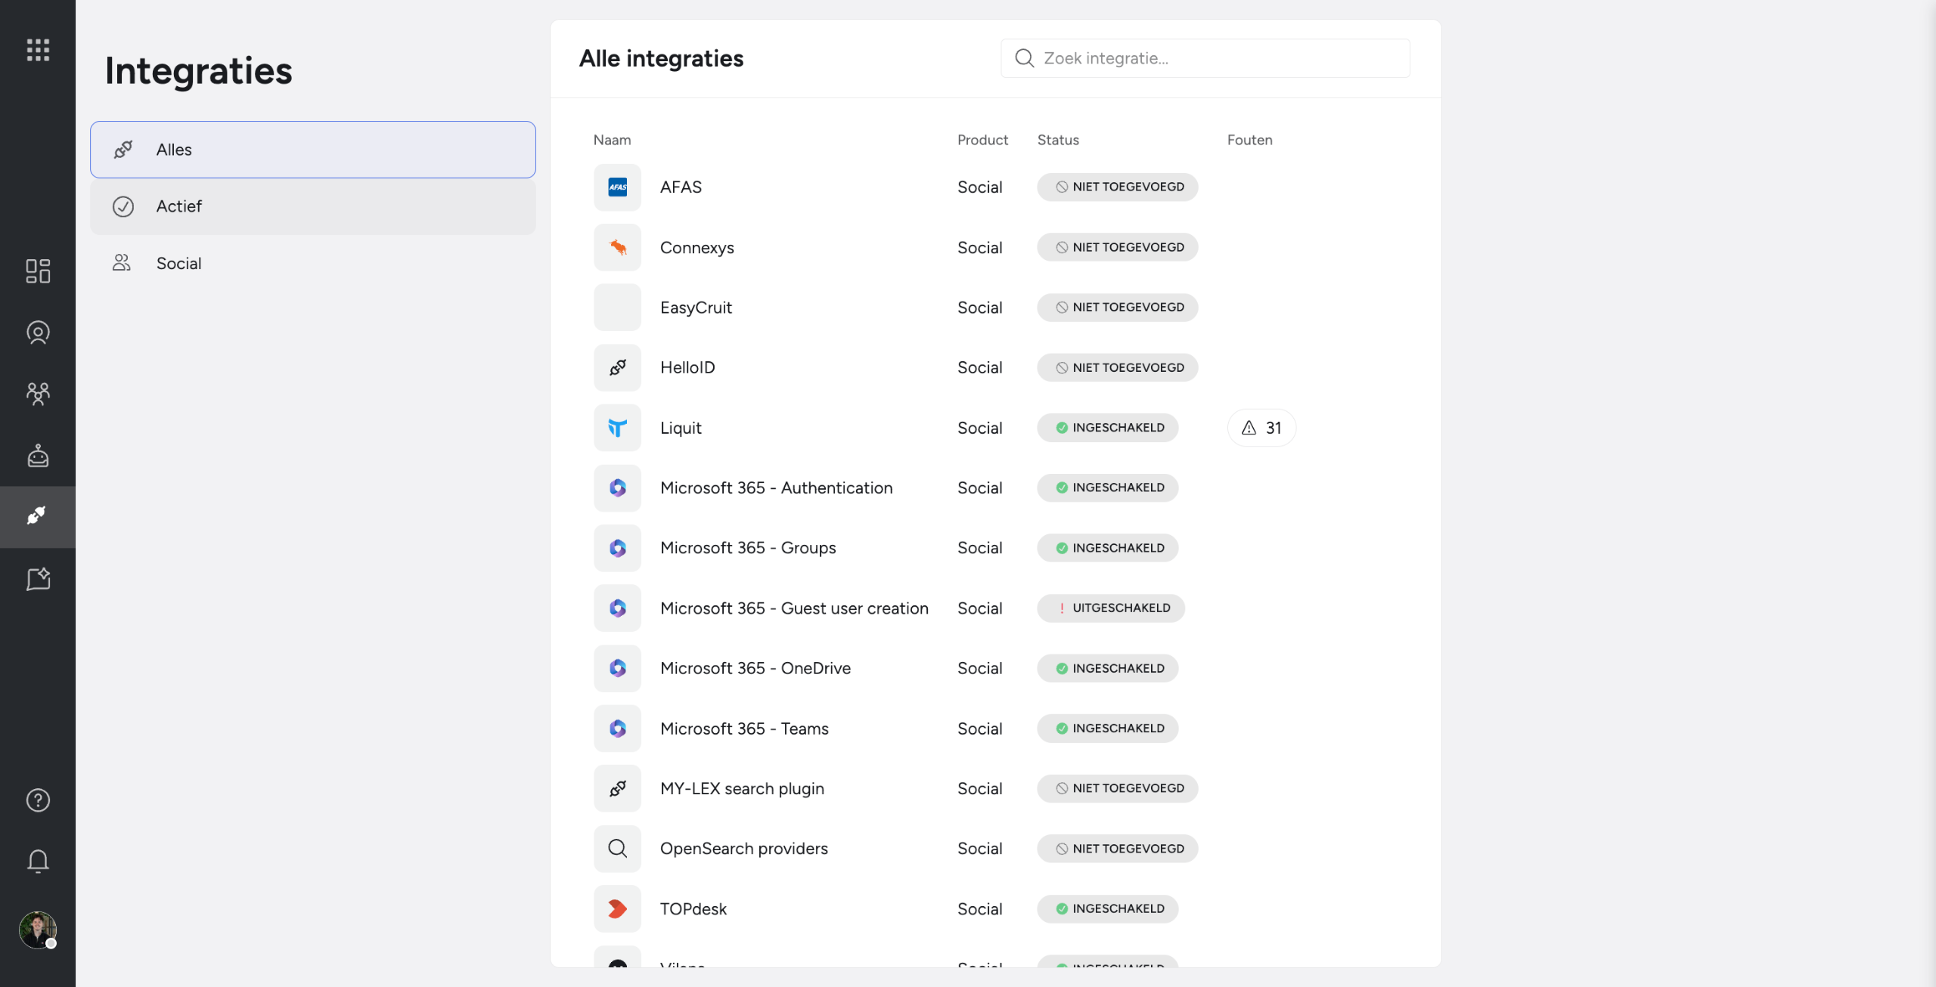Open the notifications bell icon

point(38,862)
